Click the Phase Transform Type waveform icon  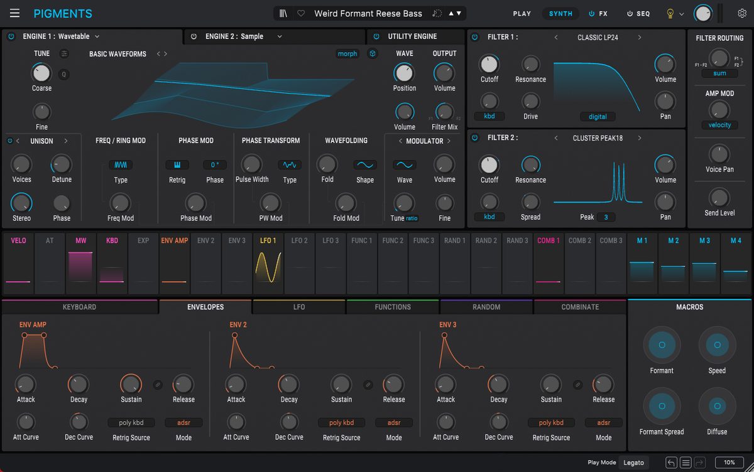290,165
